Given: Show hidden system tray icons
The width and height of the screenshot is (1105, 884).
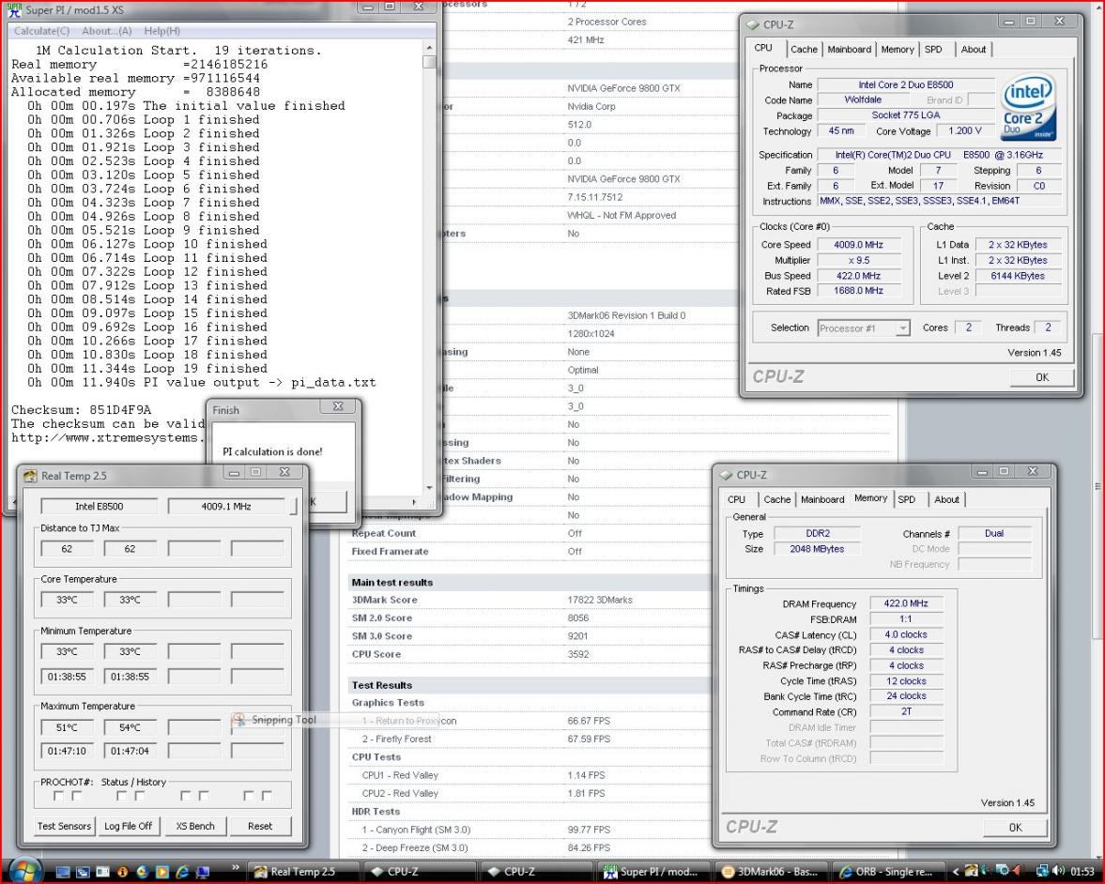Looking at the screenshot, I should coord(956,871).
